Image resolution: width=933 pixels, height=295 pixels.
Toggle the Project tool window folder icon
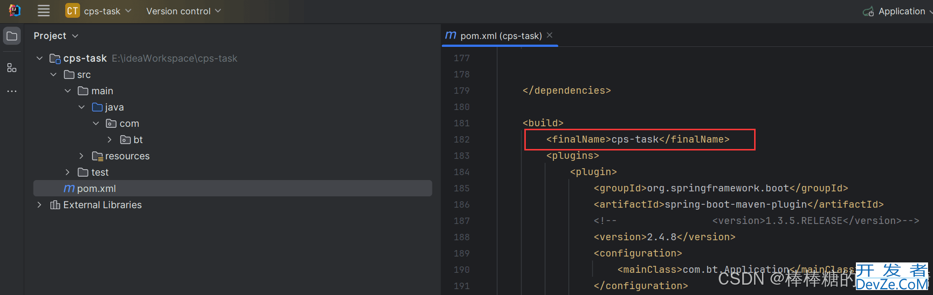tap(12, 36)
